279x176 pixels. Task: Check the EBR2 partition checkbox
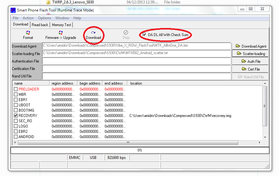click(16, 132)
